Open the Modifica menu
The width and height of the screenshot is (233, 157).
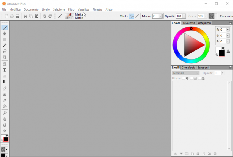[x=15, y=9]
